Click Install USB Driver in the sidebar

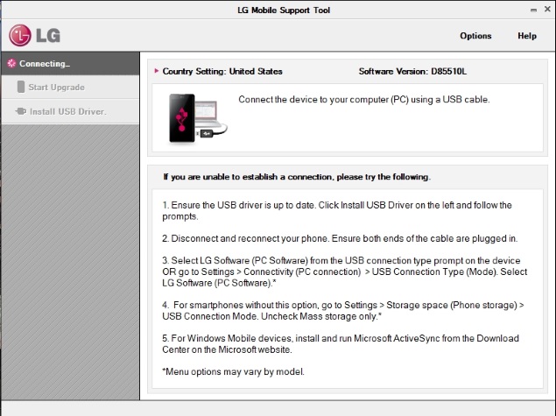[x=70, y=111]
